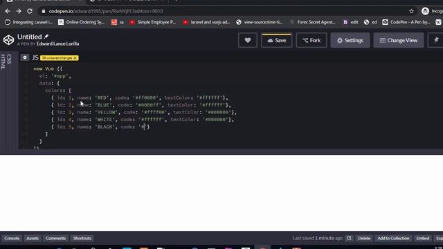Open the 'view-source:time-ti...' bookmark
This screenshot has height=249, width=443.
point(260,22)
